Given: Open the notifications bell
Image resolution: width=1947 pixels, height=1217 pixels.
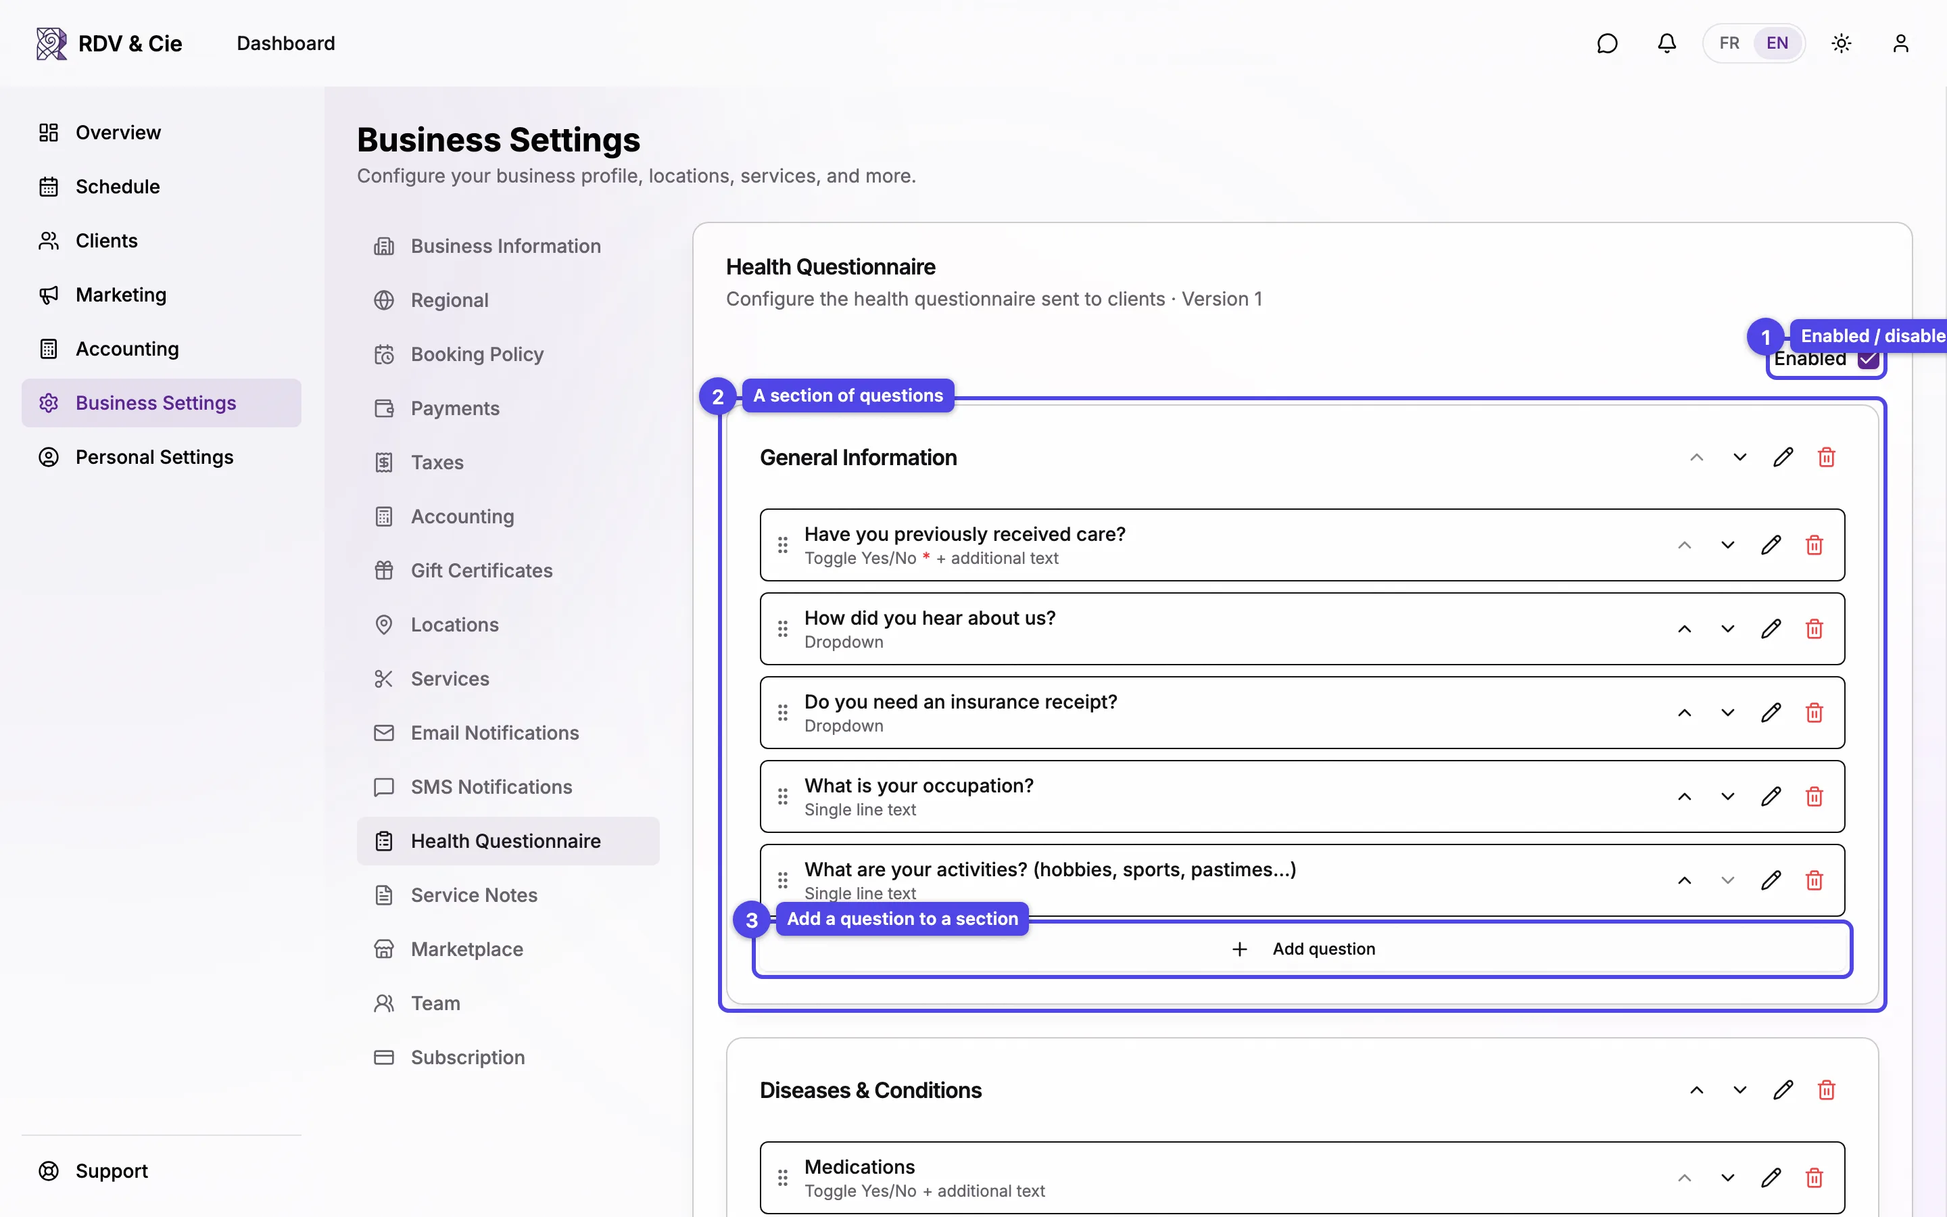Looking at the screenshot, I should [1666, 43].
